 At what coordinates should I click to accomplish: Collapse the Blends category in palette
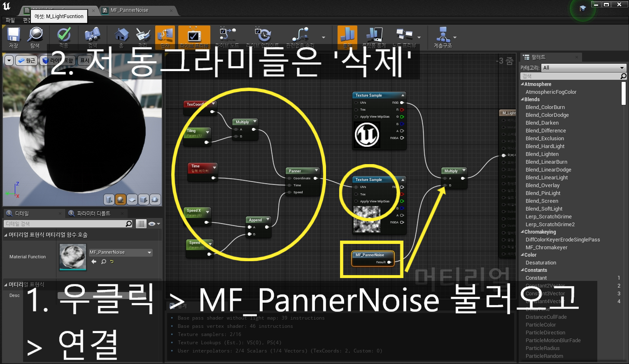522,100
